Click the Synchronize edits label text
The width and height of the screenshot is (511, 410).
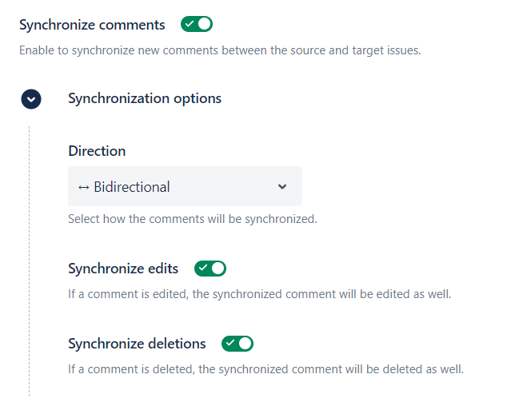[x=123, y=268]
